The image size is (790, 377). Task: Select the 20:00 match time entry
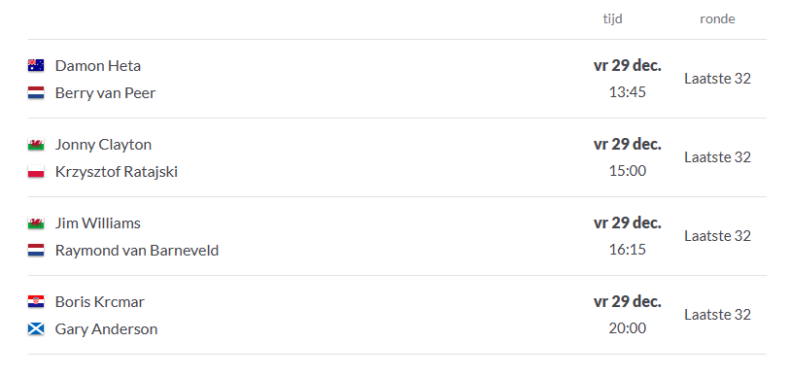[628, 328]
